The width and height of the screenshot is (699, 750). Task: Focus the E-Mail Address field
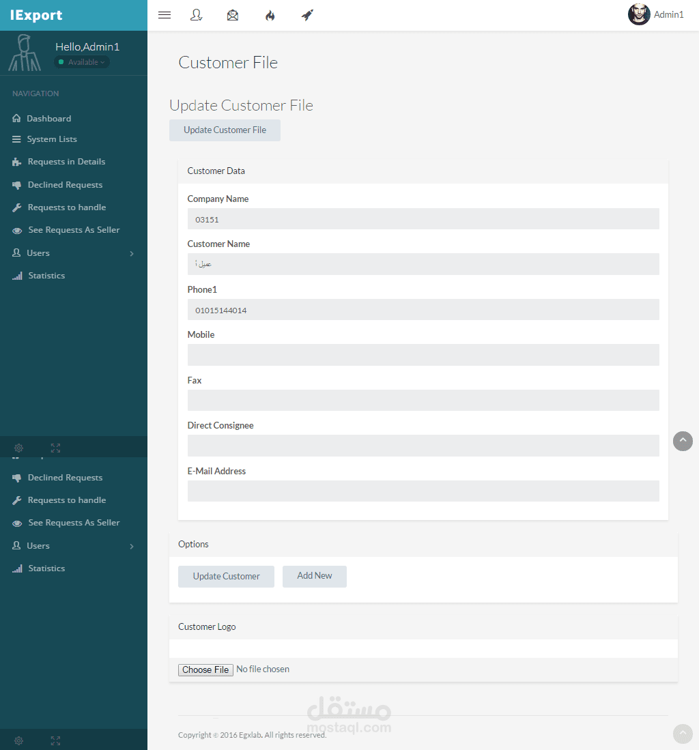(x=423, y=491)
